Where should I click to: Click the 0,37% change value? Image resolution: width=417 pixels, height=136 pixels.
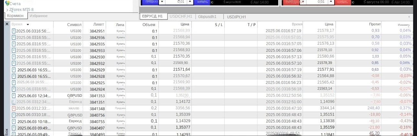point(405,108)
